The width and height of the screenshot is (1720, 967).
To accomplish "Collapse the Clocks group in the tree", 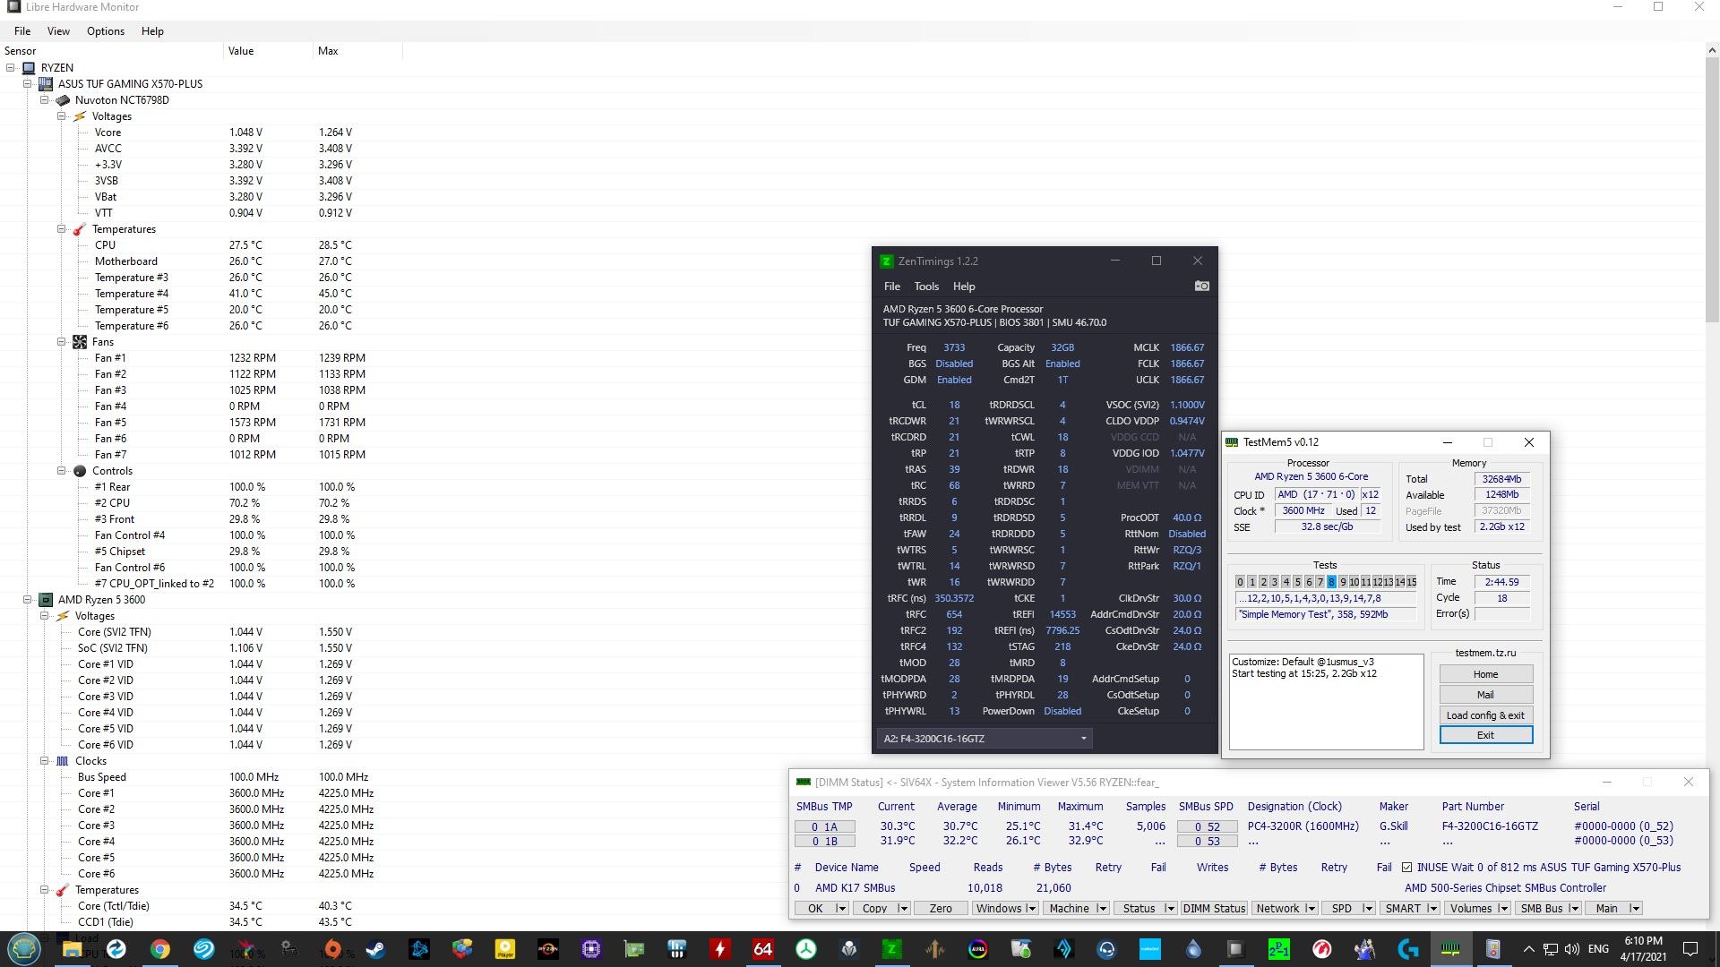I will (45, 761).
